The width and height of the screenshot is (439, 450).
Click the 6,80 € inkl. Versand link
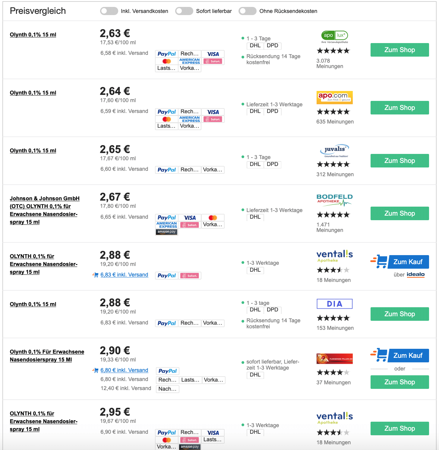124,370
